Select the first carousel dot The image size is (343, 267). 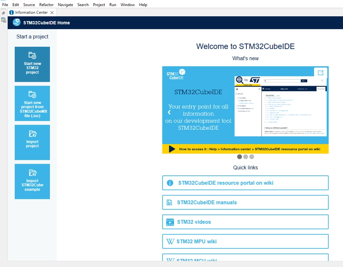coord(239,157)
